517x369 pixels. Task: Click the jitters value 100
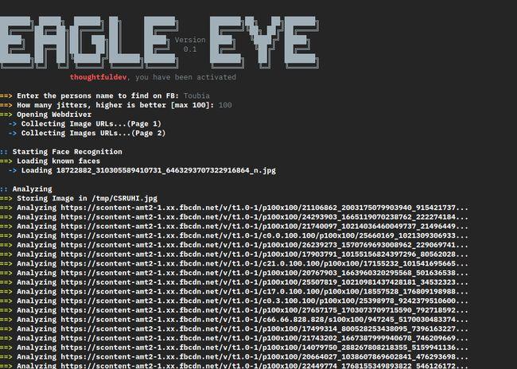[x=225, y=105]
